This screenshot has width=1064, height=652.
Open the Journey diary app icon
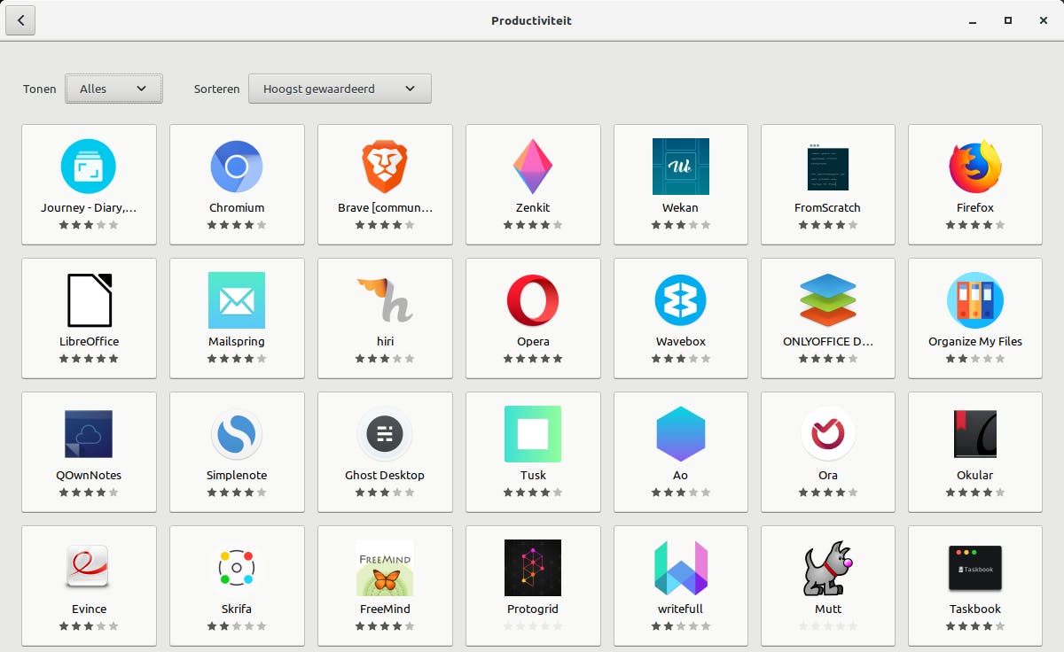tap(89, 167)
